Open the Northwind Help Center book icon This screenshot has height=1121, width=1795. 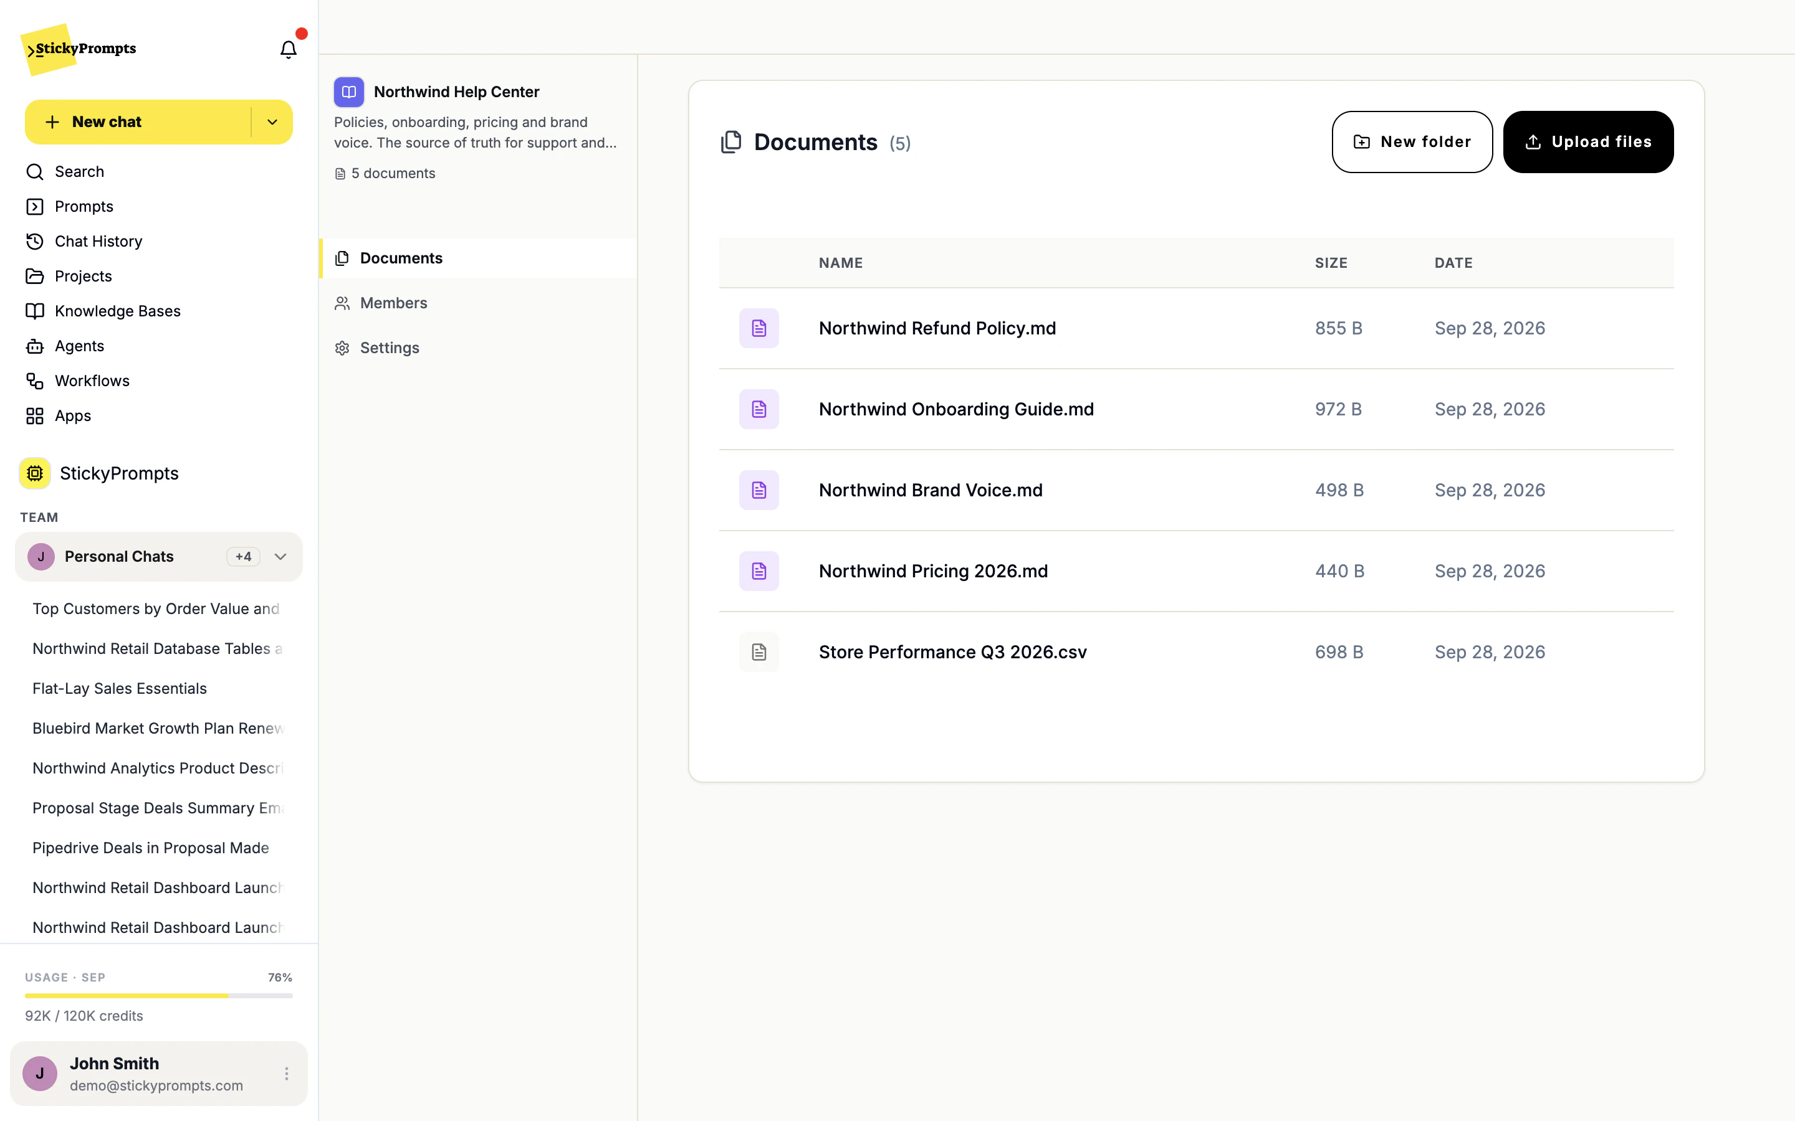click(348, 92)
